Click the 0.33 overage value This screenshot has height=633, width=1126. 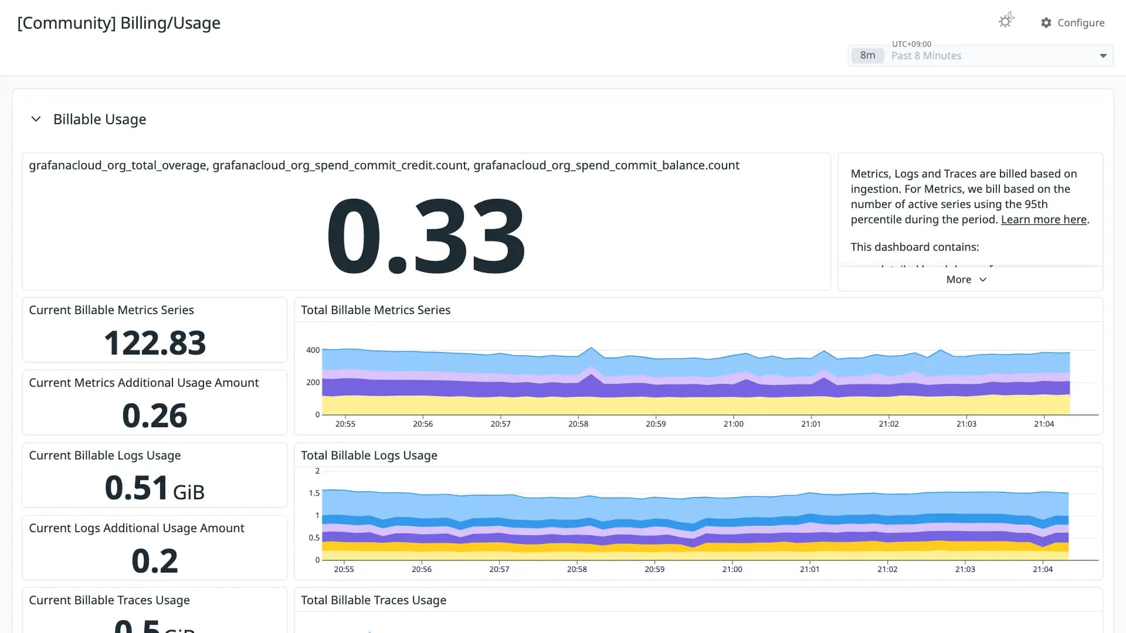click(x=426, y=236)
